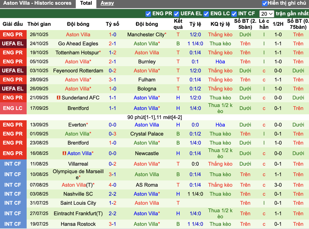
Task: Click Thắng kèo result for Bologna match
Action: click(220, 89)
